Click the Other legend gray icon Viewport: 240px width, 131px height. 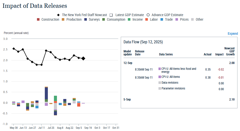[193, 20]
